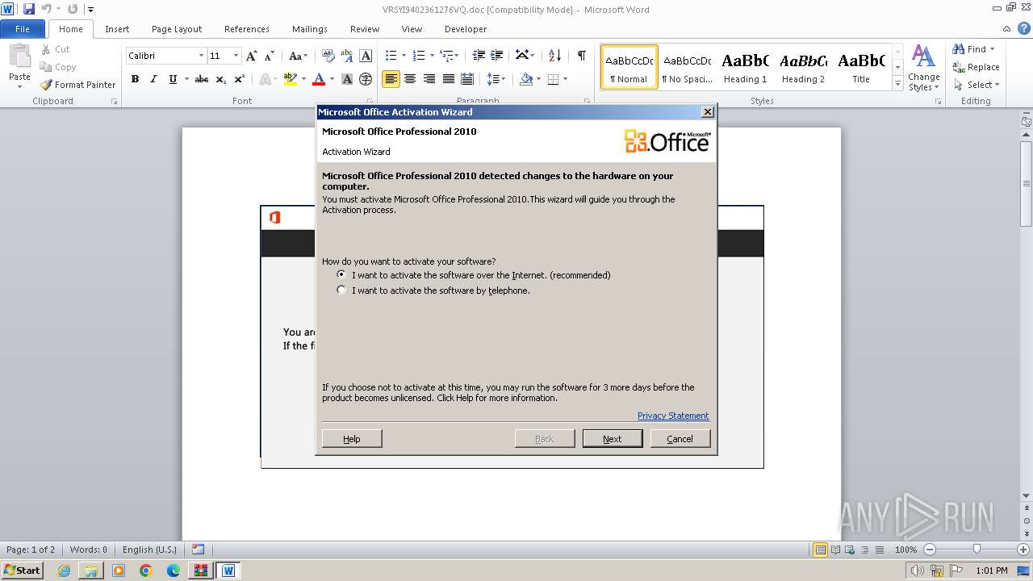1033x581 pixels.
Task: Click the Save icon in Quick Access Toolbar
Action: tap(29, 10)
